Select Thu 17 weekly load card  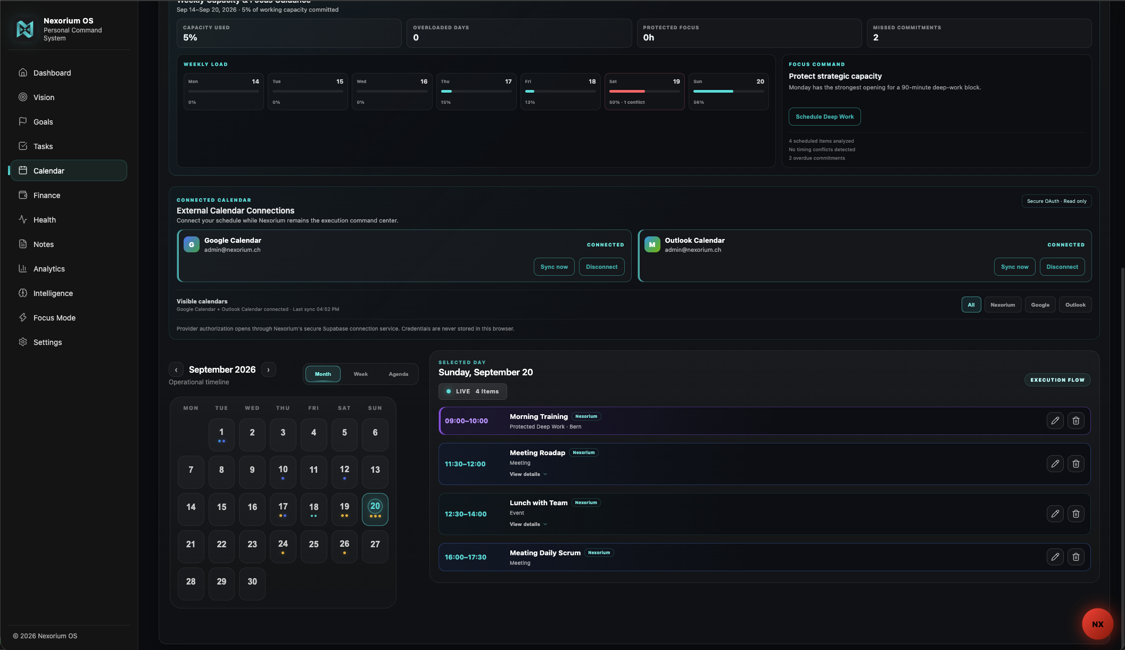pyautogui.click(x=476, y=92)
